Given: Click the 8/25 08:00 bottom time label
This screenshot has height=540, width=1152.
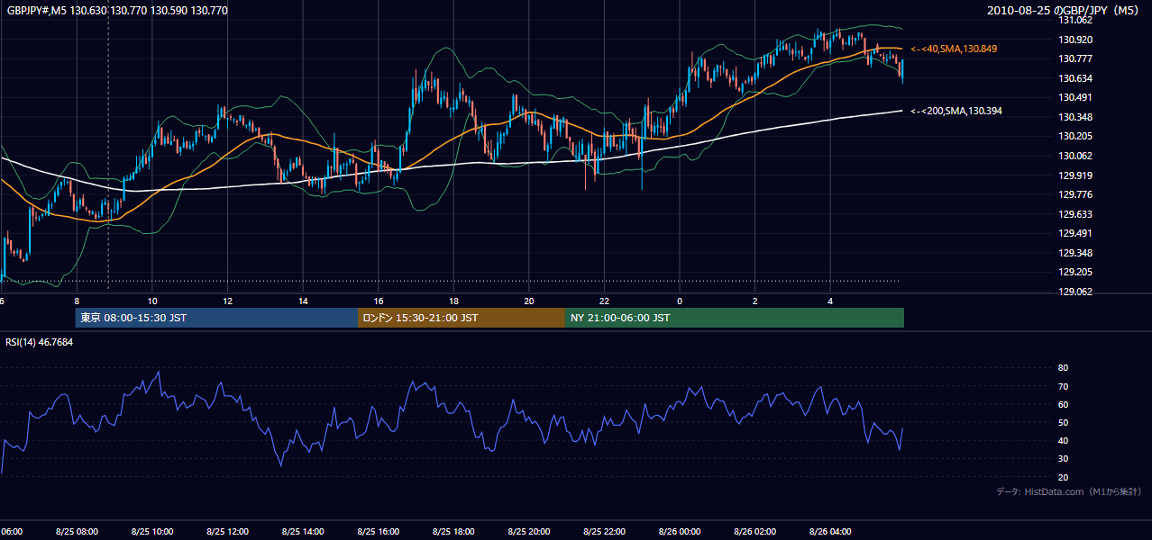Looking at the screenshot, I should [77, 531].
